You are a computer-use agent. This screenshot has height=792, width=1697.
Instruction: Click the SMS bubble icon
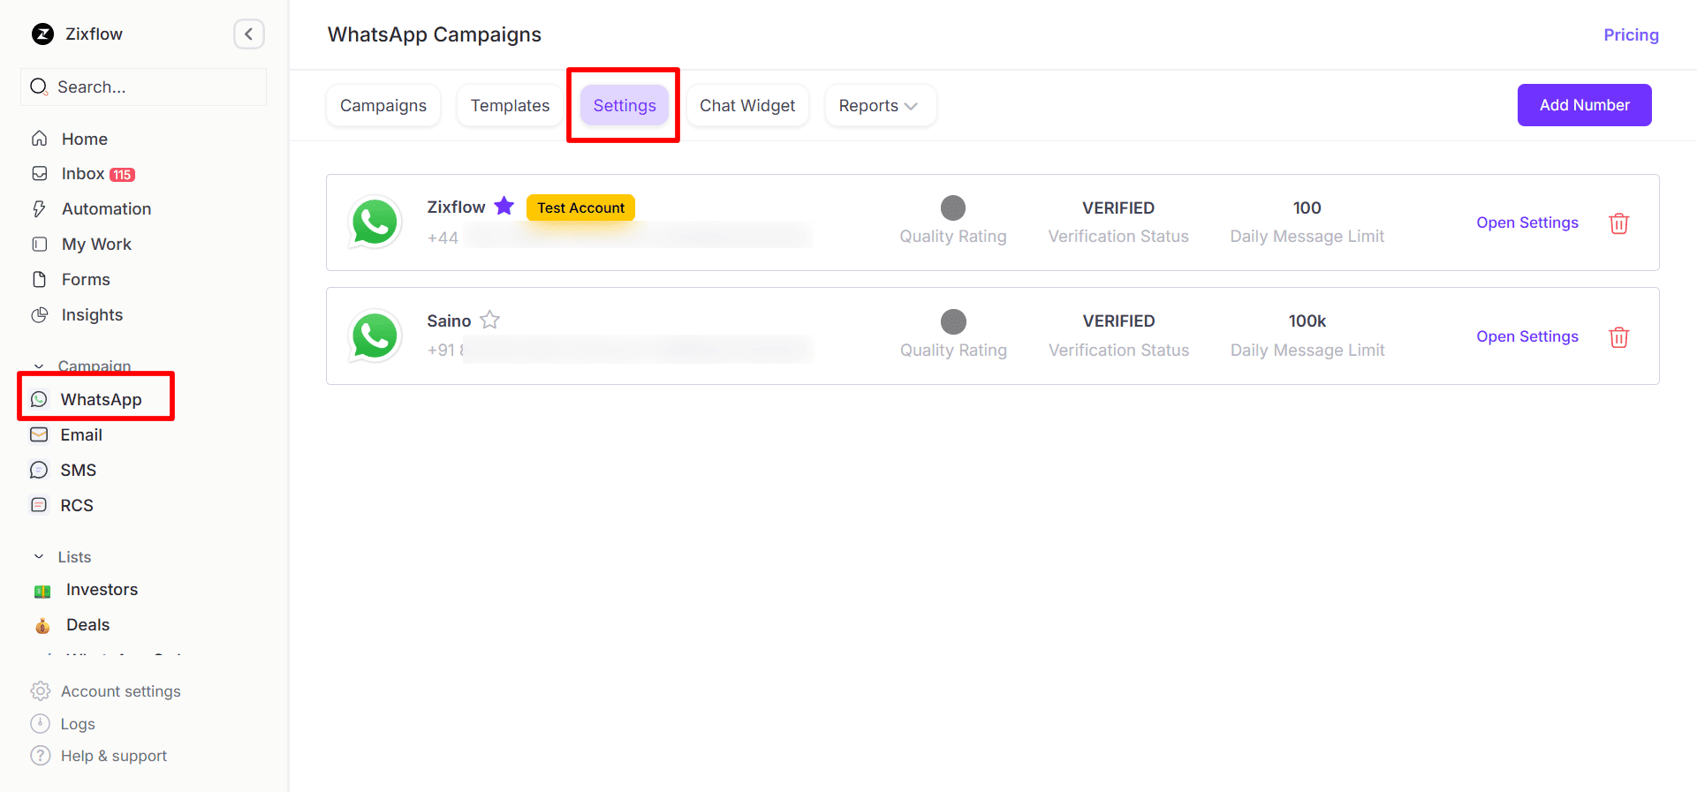point(39,471)
